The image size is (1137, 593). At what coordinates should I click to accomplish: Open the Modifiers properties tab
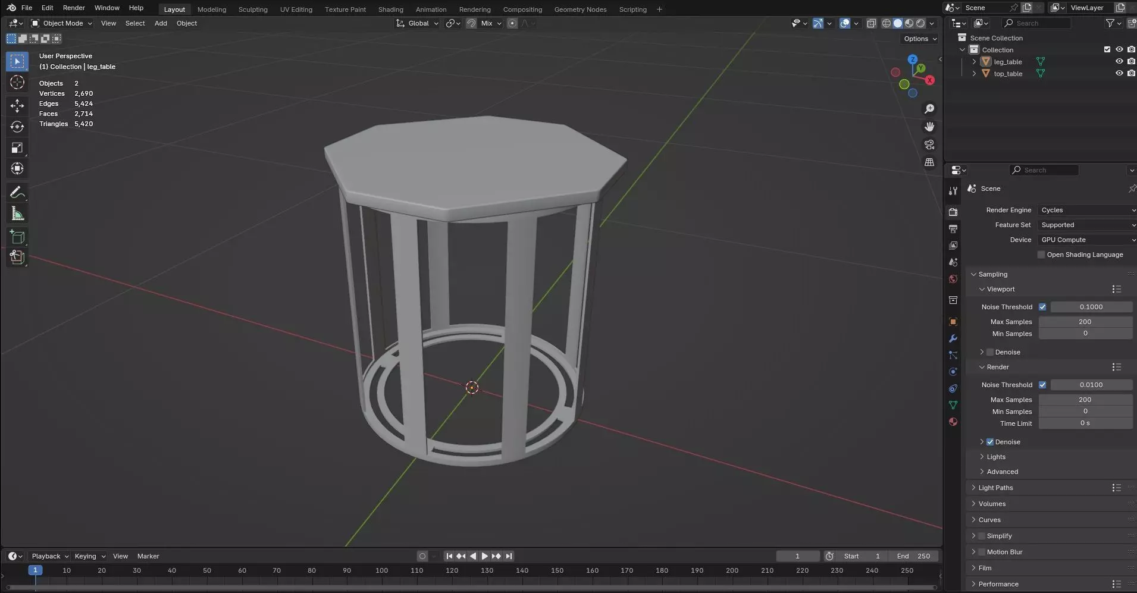(x=953, y=338)
